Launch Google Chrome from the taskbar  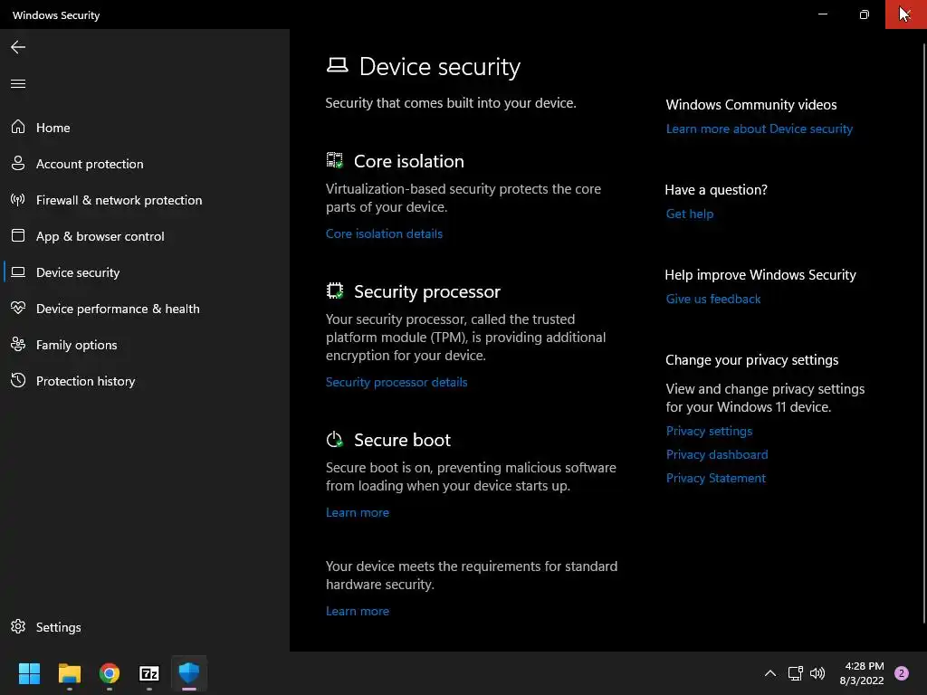[110, 673]
